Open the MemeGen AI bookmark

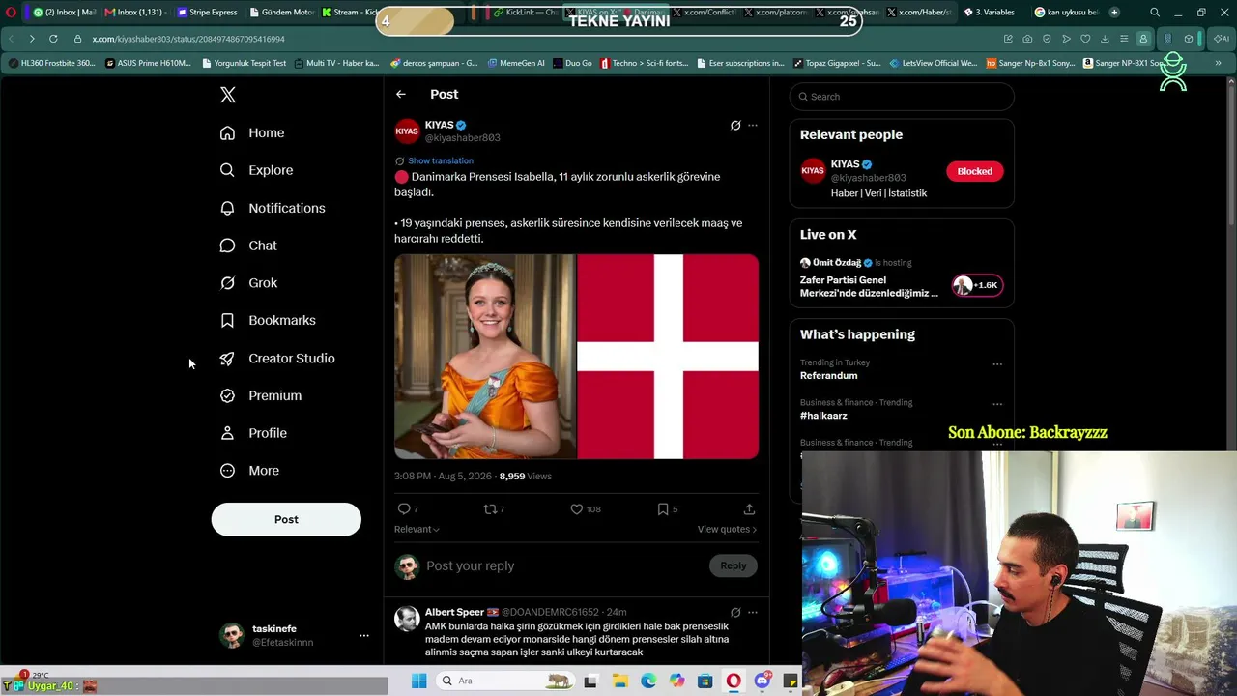click(516, 63)
